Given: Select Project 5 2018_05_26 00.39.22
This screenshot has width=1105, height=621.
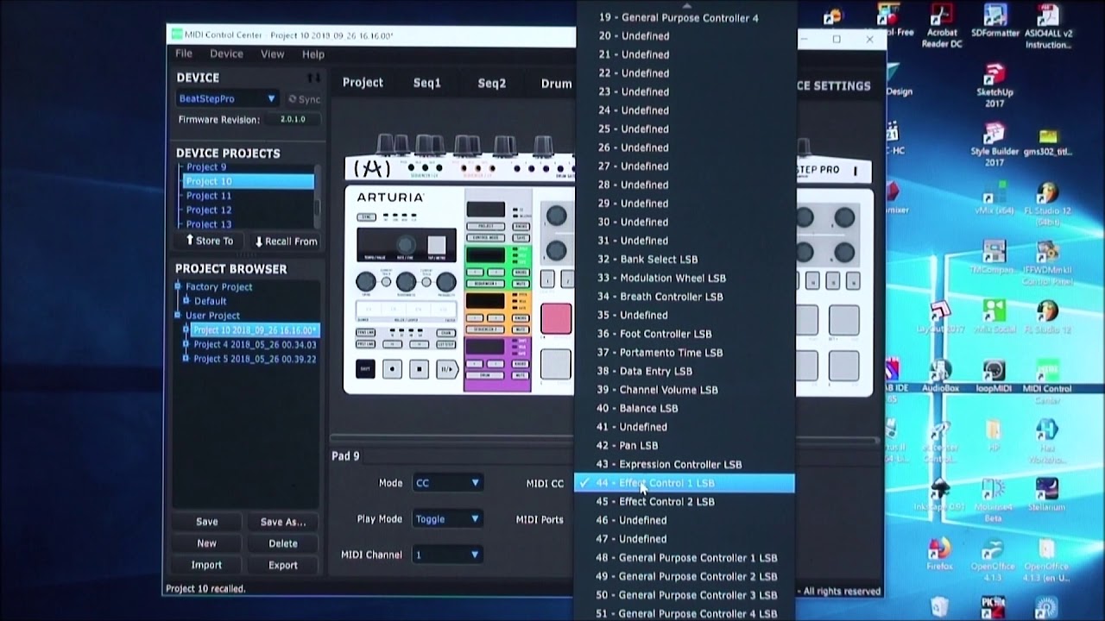Looking at the screenshot, I should [255, 359].
